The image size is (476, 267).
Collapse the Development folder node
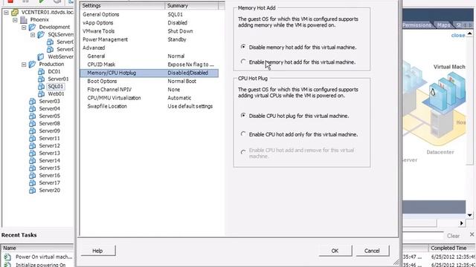coord(24,27)
